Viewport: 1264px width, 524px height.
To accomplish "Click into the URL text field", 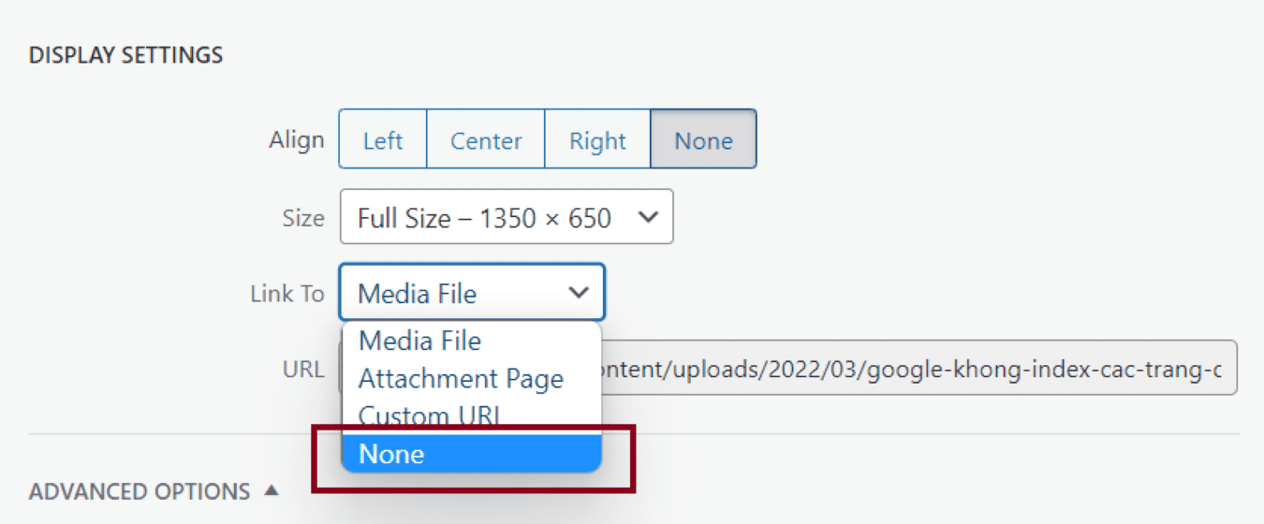I will [x=918, y=369].
